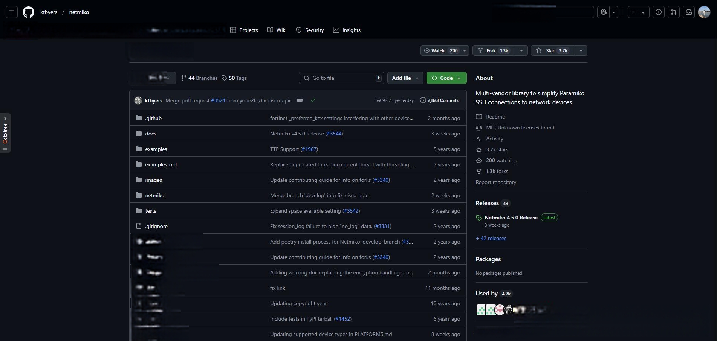Go to the ktbyers owner page
The image size is (717, 341).
[x=49, y=12]
